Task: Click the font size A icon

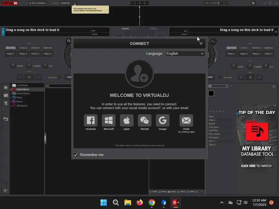Action: 6,190
